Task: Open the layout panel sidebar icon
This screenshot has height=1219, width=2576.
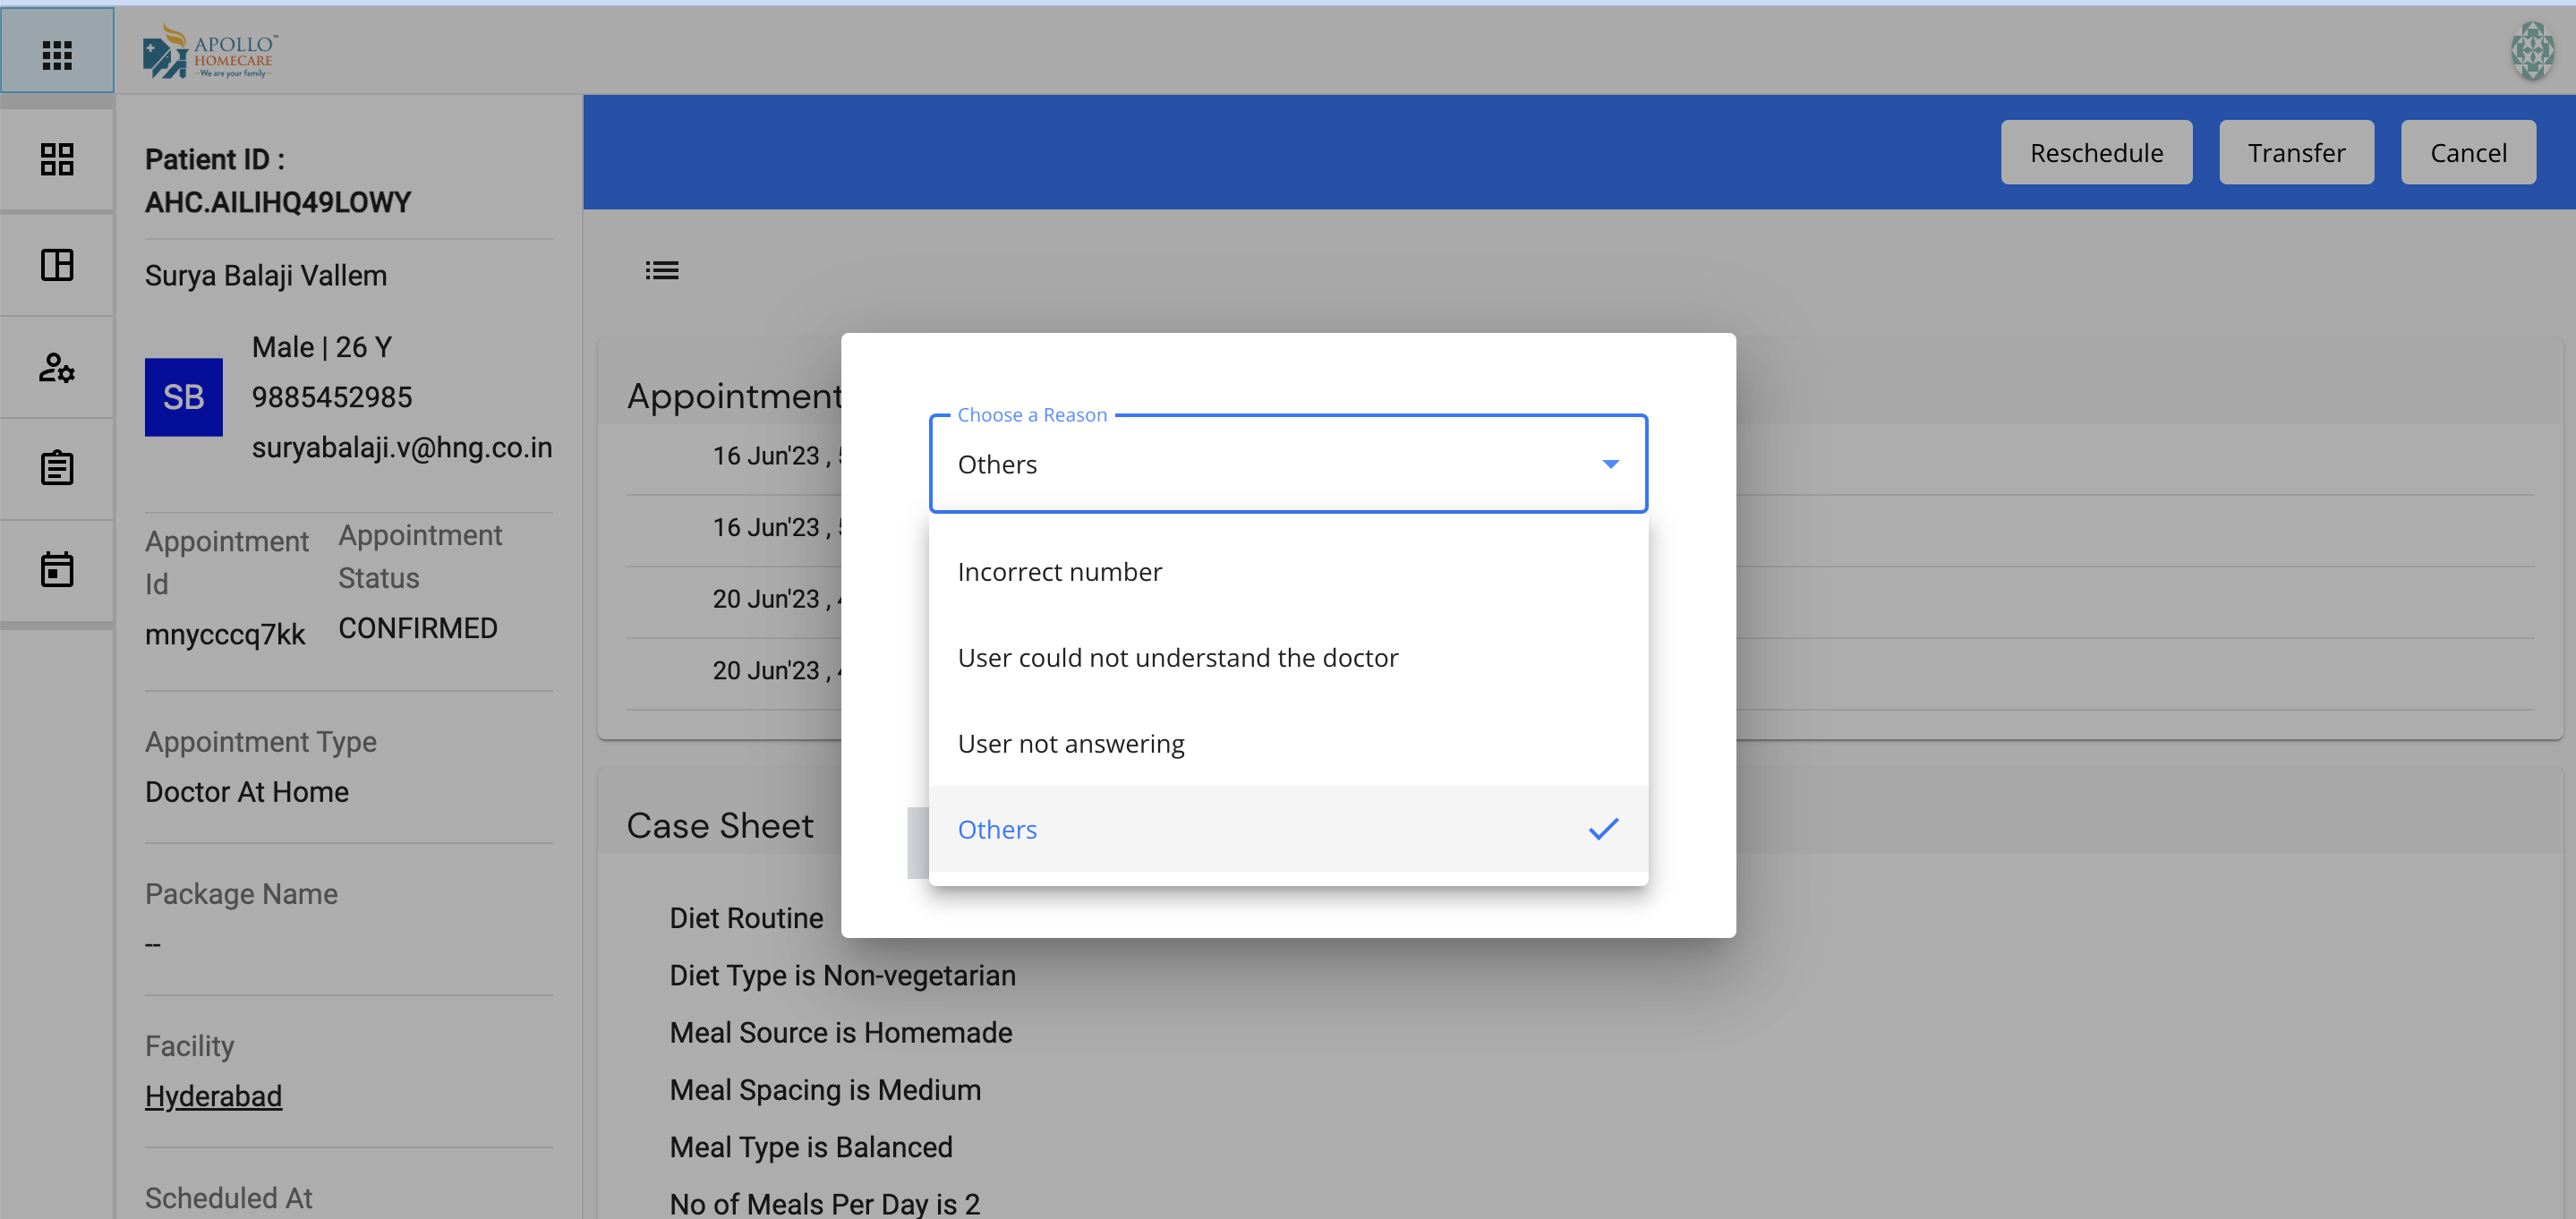Action: [x=57, y=265]
